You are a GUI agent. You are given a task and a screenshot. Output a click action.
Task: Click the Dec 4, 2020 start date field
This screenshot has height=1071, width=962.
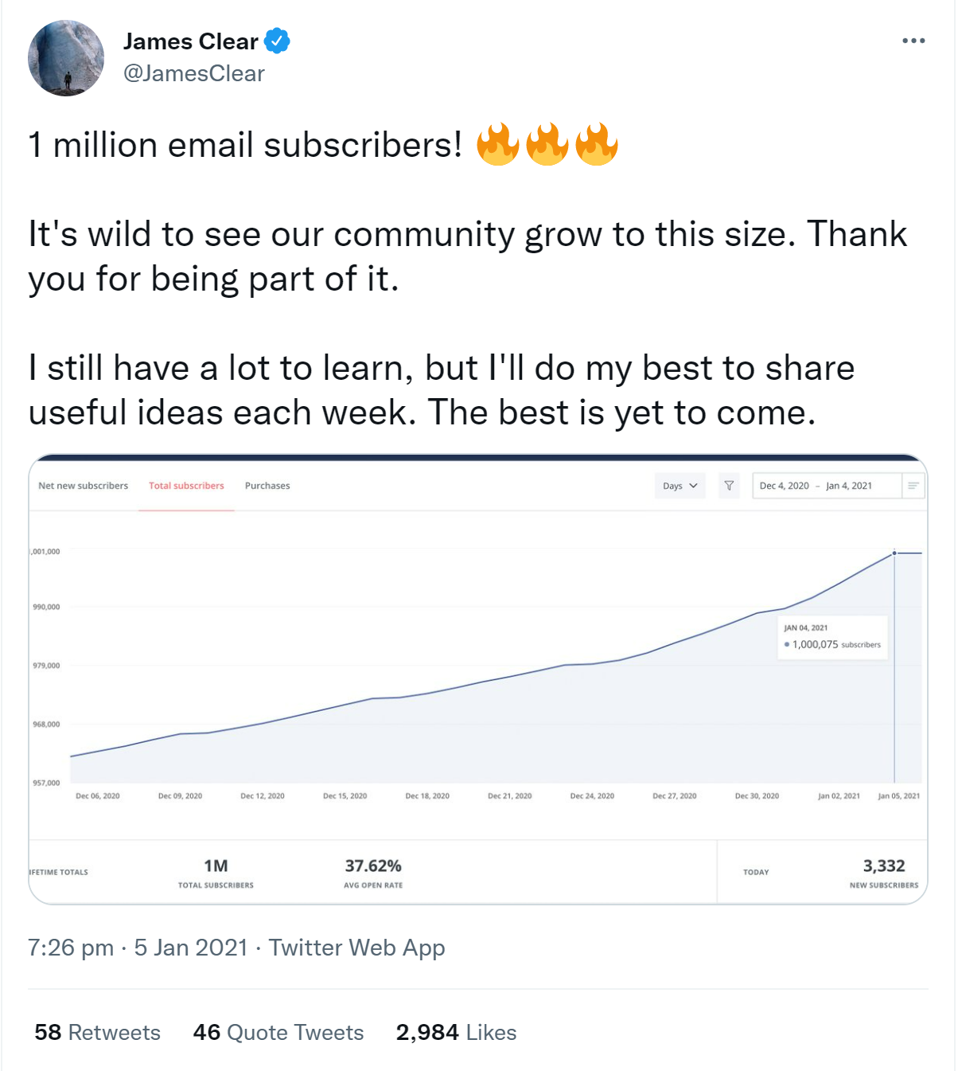(784, 486)
